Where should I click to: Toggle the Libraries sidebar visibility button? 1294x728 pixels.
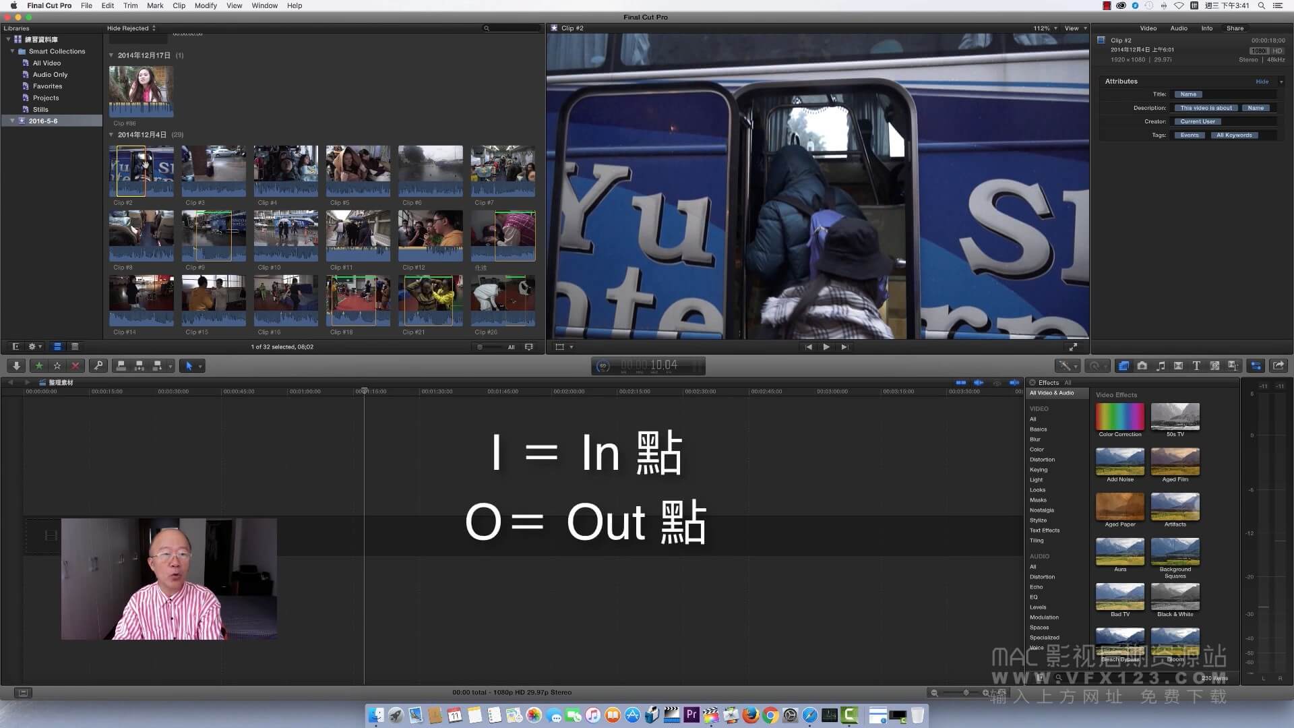pos(16,346)
